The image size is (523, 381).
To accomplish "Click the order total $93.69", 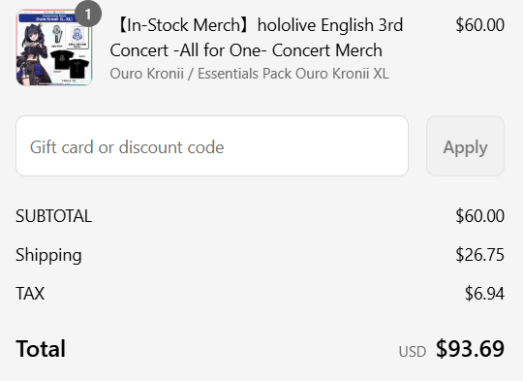I will coord(470,349).
